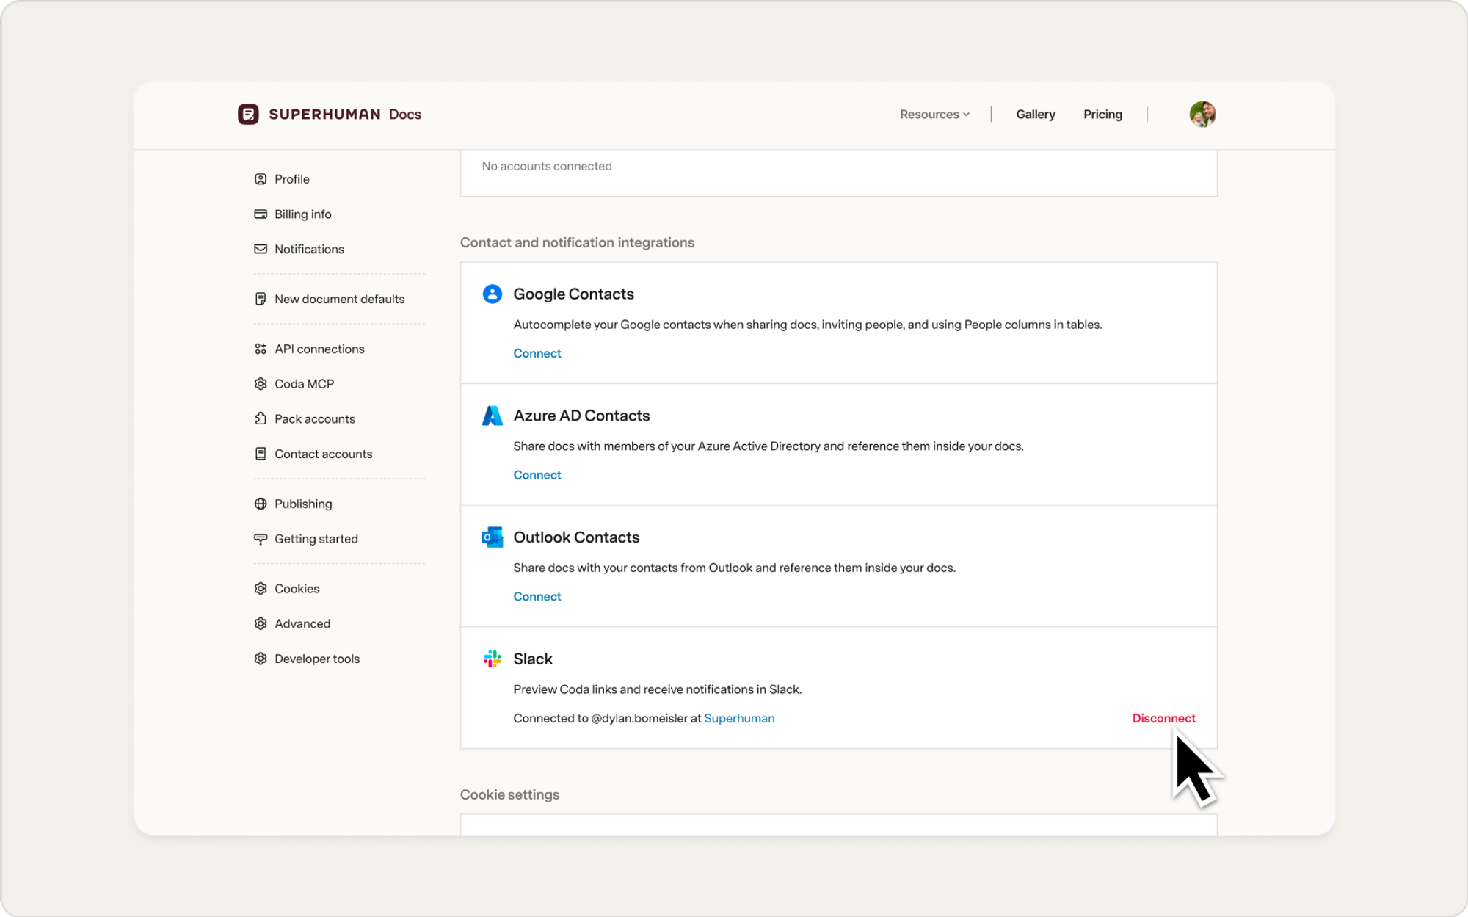This screenshot has height=917, width=1468.
Task: Click the Notifications envelope icon
Action: point(261,250)
